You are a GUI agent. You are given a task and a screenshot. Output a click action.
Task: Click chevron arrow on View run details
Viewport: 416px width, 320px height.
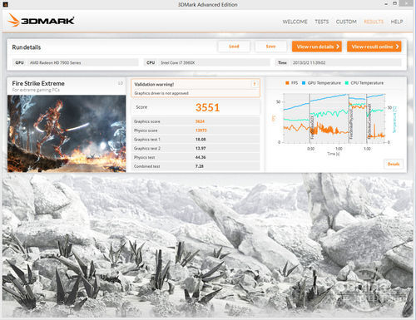click(x=338, y=47)
